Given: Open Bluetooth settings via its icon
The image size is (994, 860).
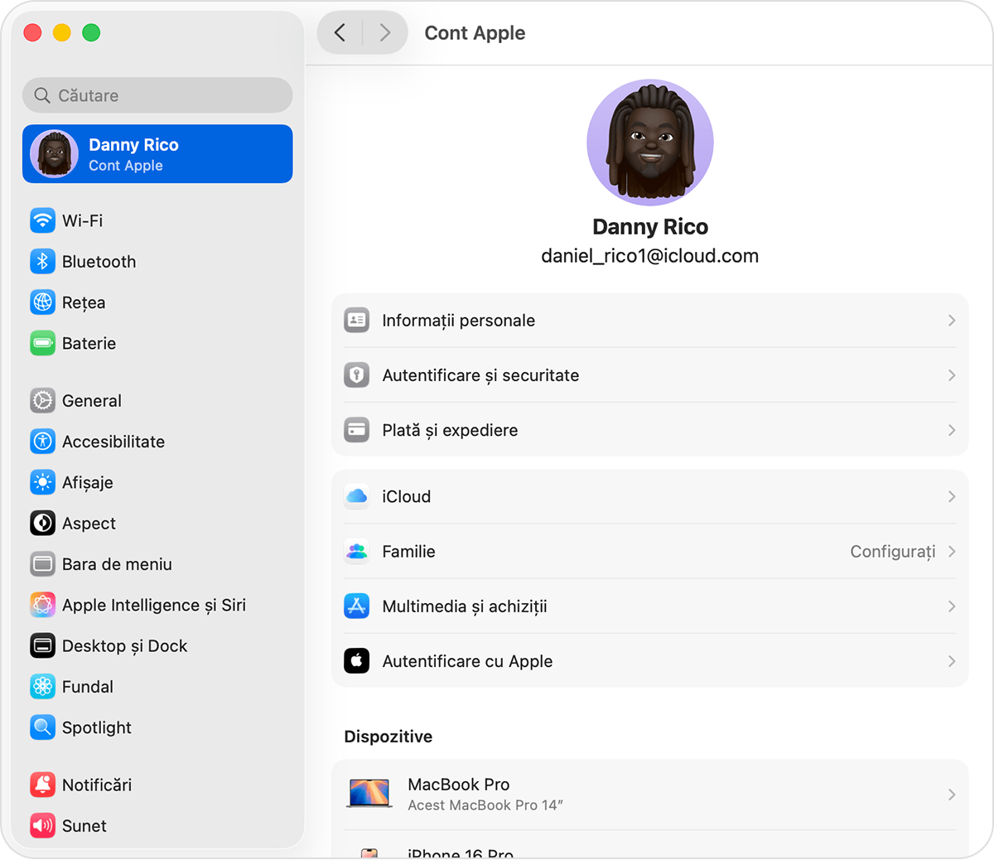Looking at the screenshot, I should pyautogui.click(x=42, y=261).
